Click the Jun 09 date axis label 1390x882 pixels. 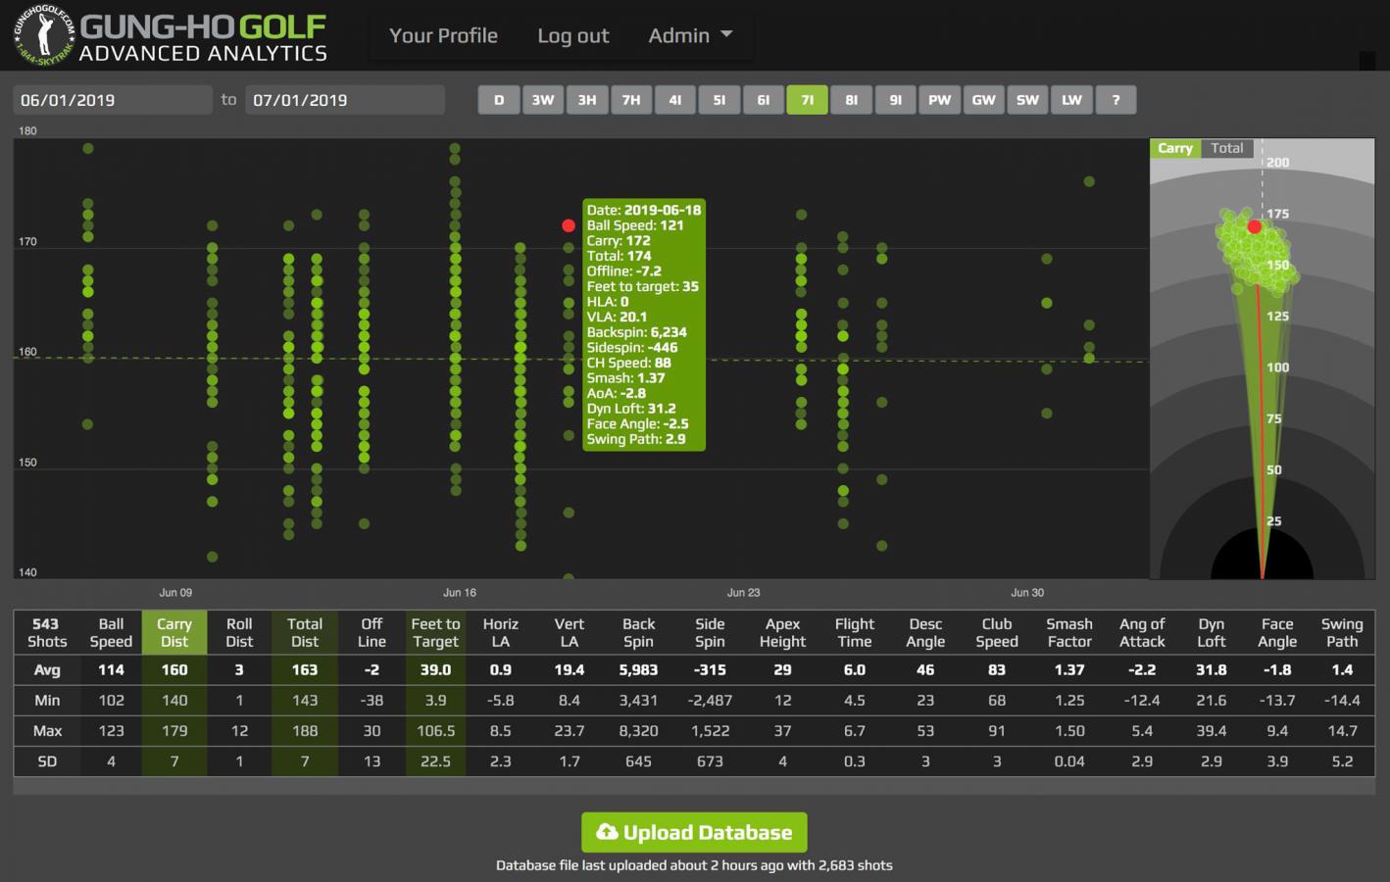pos(175,592)
